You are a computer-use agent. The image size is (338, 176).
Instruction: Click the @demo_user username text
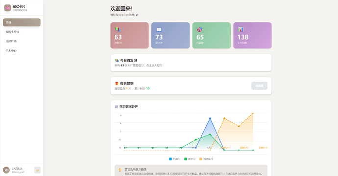pyautogui.click(x=18, y=172)
